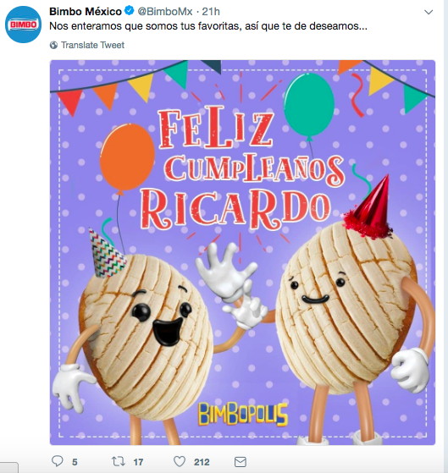Click the Feliz Cumpleaños Ricardo text

242,168
